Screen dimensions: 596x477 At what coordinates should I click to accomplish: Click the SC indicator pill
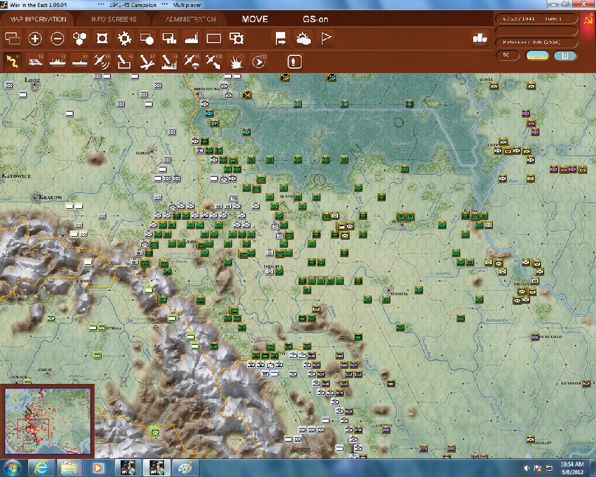[x=507, y=55]
